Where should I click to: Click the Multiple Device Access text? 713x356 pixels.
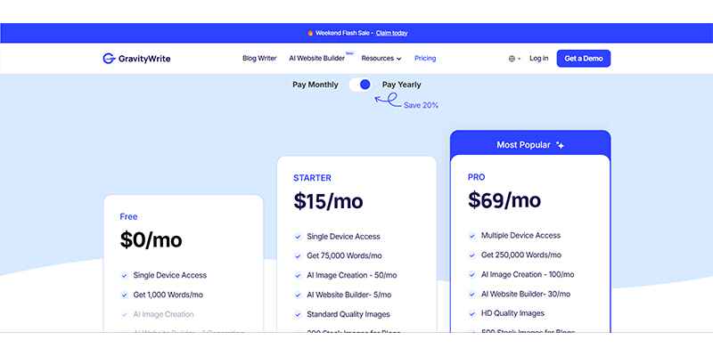click(x=520, y=236)
